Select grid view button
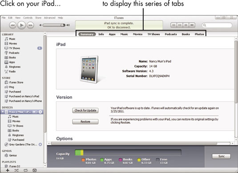This screenshot has width=238, height=173. pos(186,25)
